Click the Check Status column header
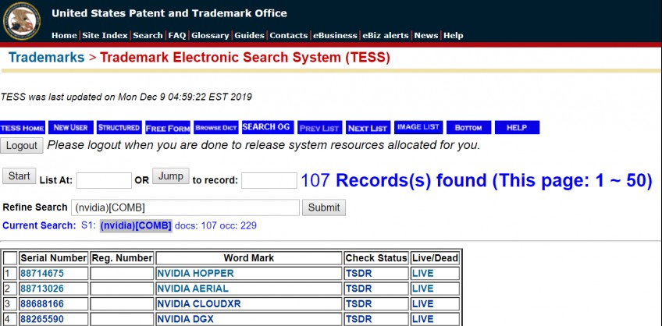Image resolution: width=662 pixels, height=326 pixels. tap(376, 258)
